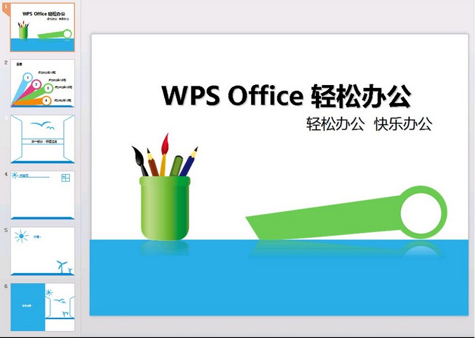
Task: Choose slide 5 thumbnail with sun and windmill
Action: (42, 251)
